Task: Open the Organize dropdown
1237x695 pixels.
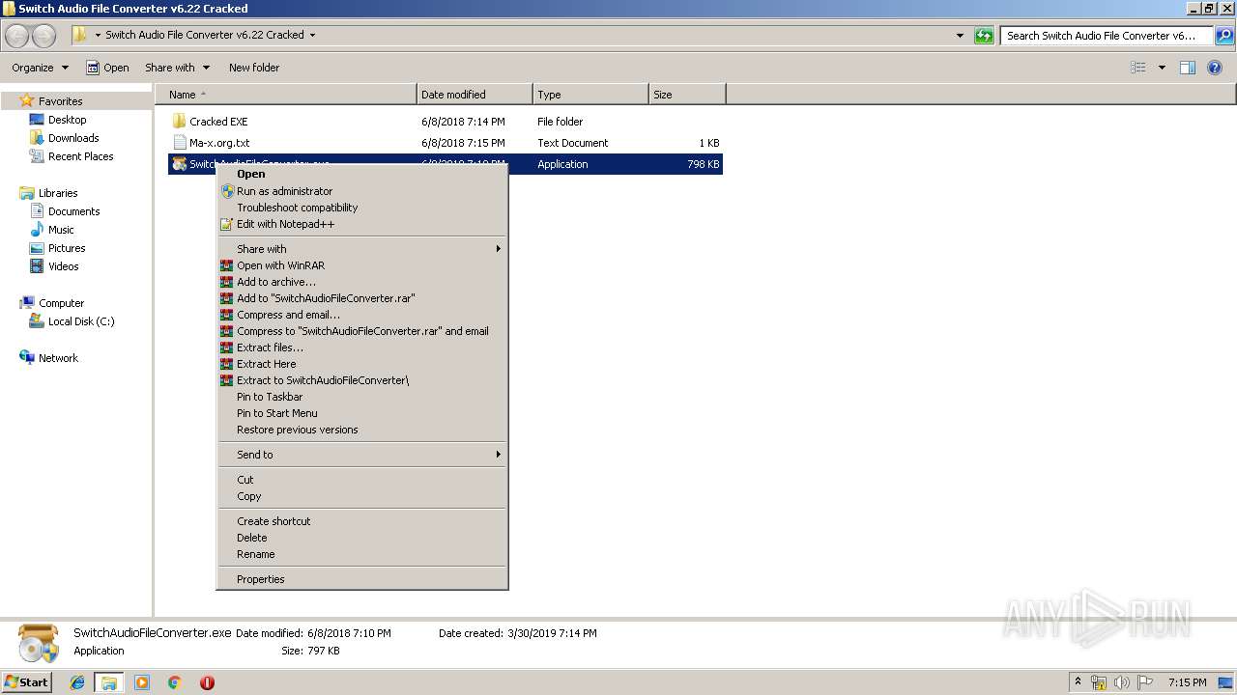Action: click(40, 68)
